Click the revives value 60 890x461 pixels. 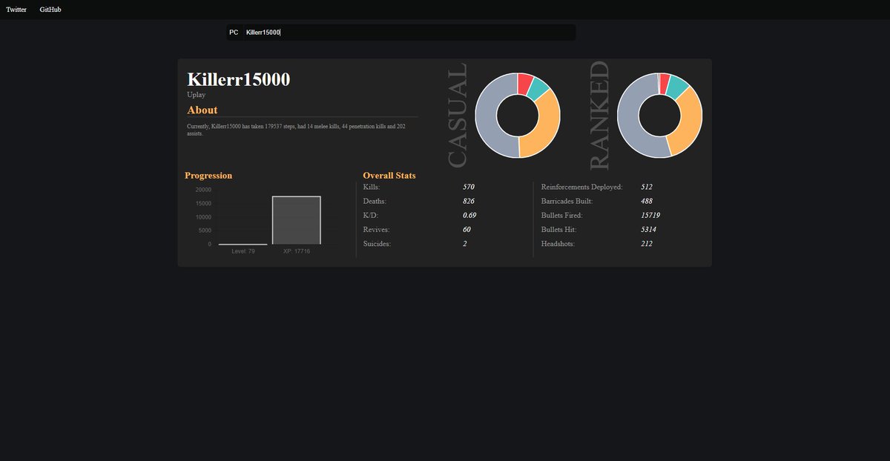pyautogui.click(x=467, y=229)
